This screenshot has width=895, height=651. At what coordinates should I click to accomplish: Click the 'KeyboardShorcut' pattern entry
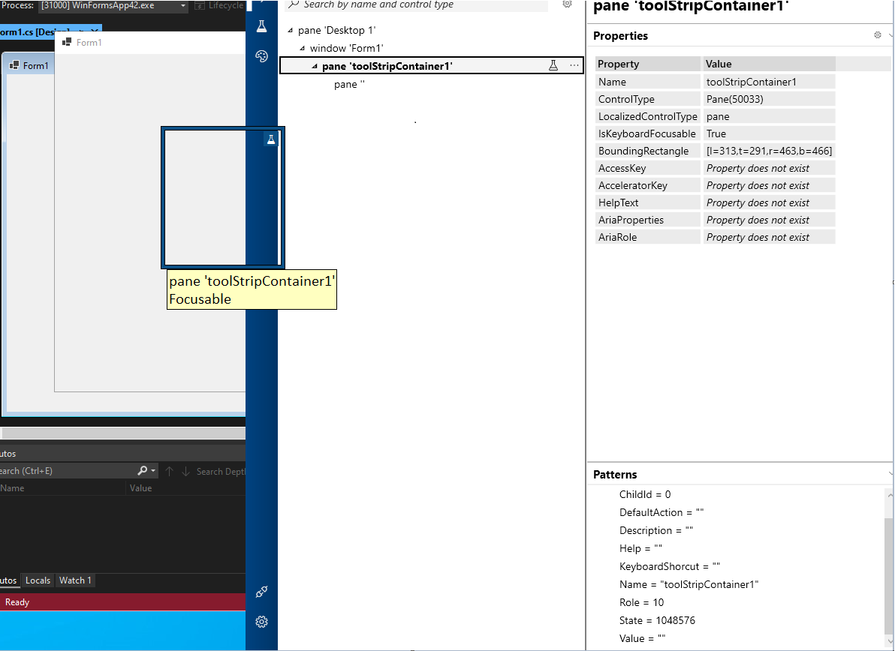point(670,566)
